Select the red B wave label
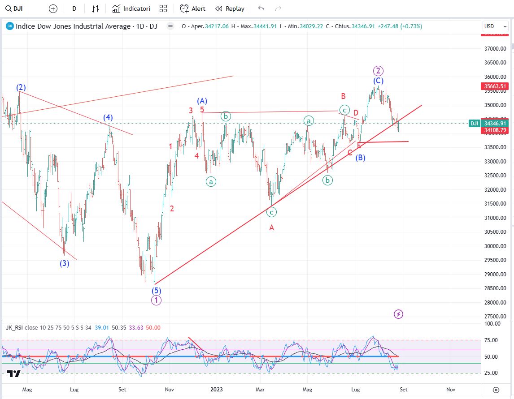This screenshot has width=514, height=399. (343, 96)
